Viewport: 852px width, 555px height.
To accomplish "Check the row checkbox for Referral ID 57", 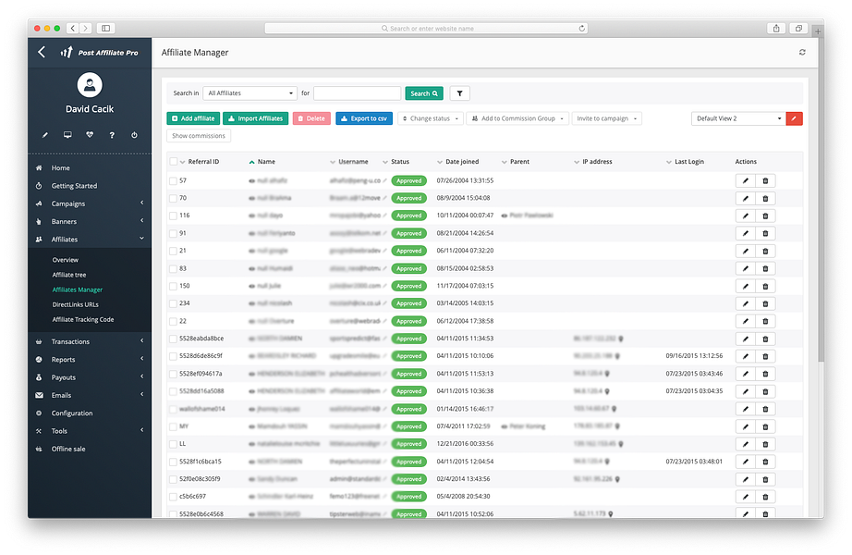I will point(173,180).
